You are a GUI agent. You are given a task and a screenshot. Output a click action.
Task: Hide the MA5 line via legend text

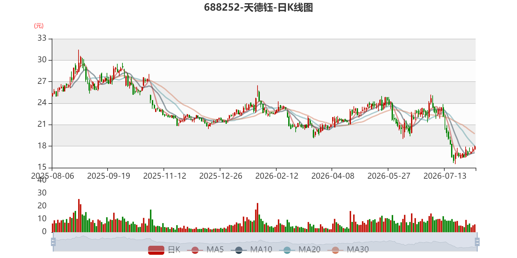point(215,250)
